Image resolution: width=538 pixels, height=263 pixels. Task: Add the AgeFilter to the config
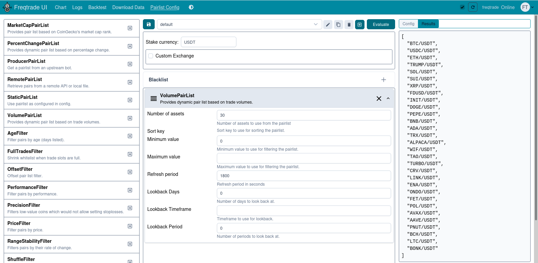tap(130, 136)
